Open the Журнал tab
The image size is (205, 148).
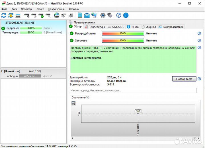(149, 27)
